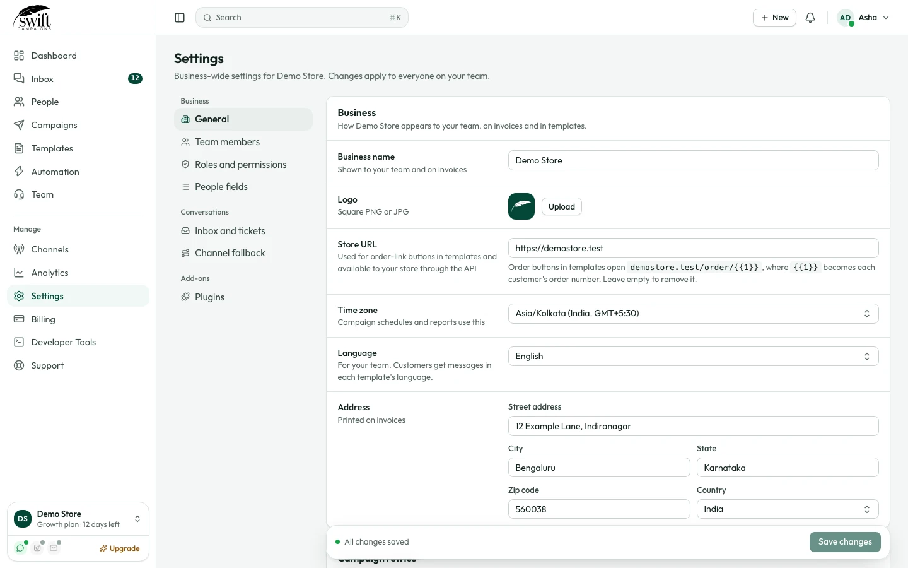
Task: Select the Billing card icon
Action: point(19,319)
